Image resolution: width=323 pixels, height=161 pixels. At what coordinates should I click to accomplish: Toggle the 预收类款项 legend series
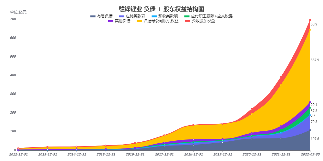[165, 16]
